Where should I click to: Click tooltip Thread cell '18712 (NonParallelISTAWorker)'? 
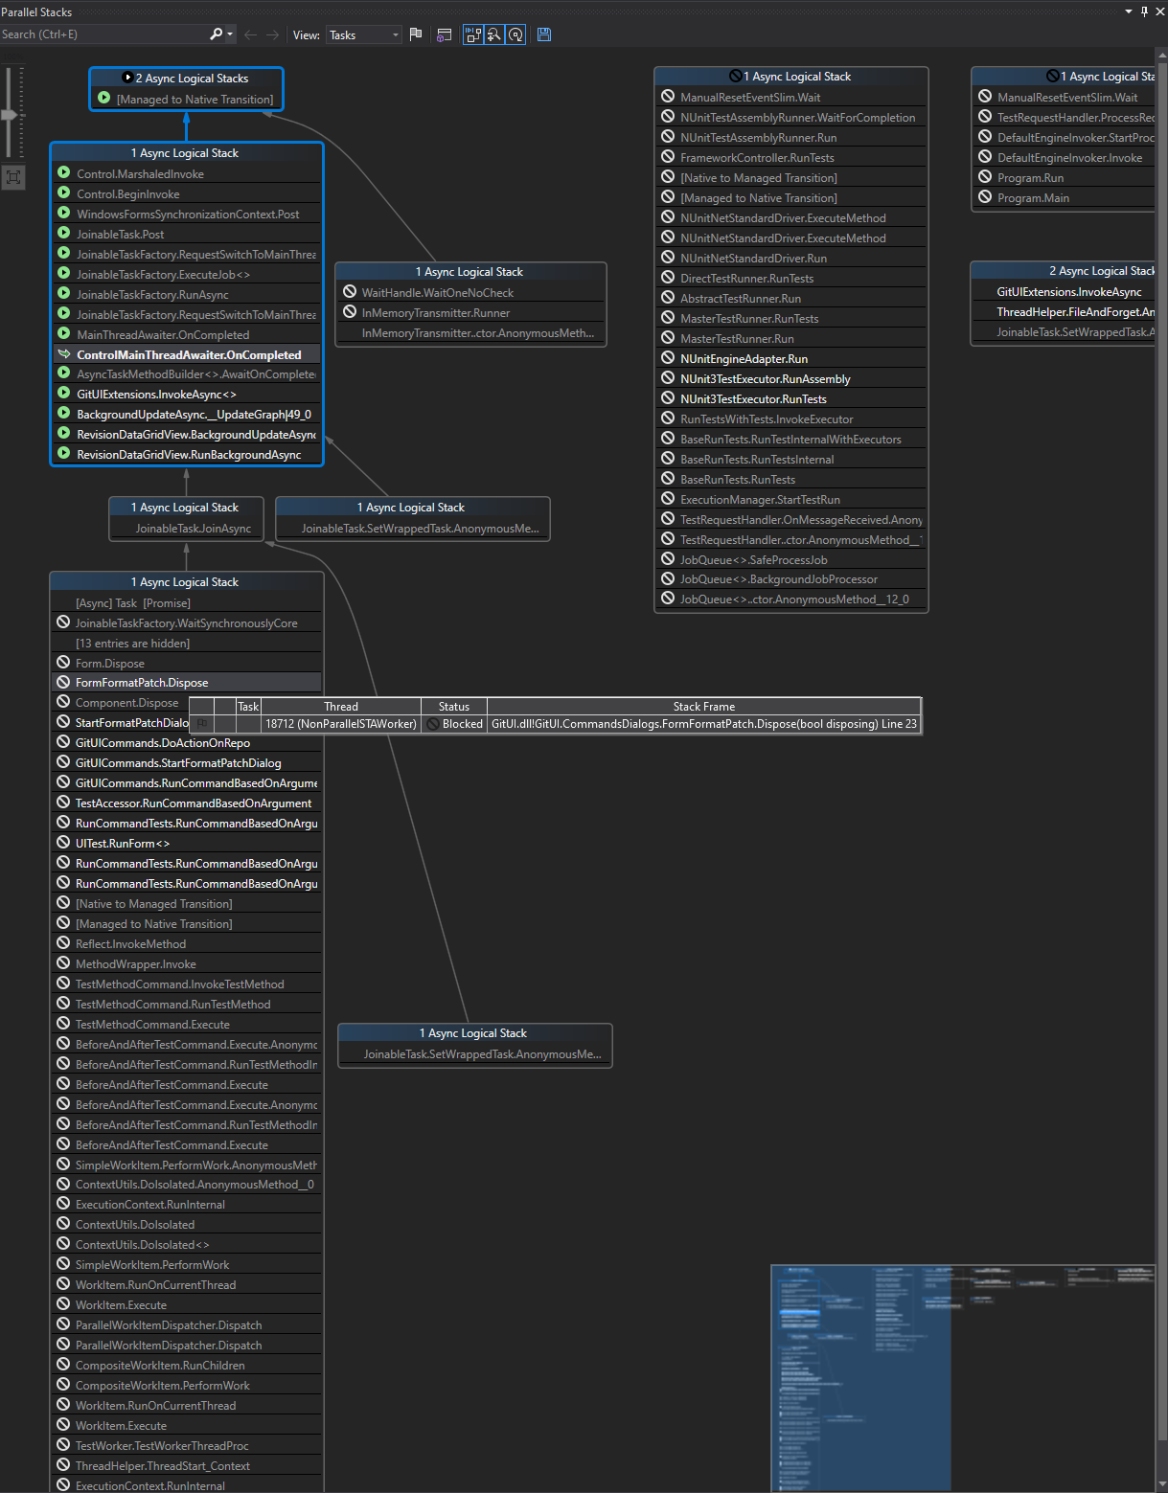[341, 724]
